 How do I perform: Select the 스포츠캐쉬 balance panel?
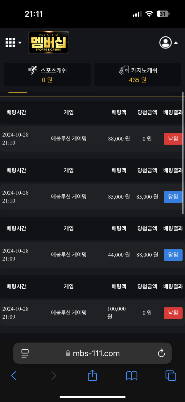coord(47,75)
